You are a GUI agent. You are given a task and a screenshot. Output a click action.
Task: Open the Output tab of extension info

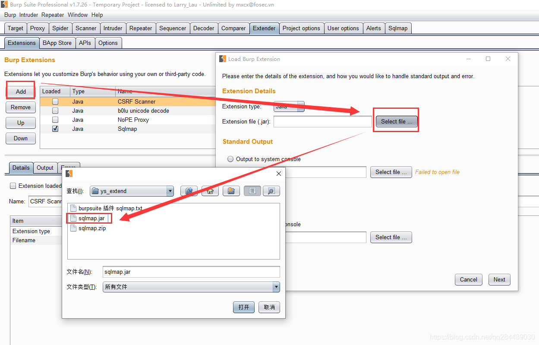click(x=45, y=168)
